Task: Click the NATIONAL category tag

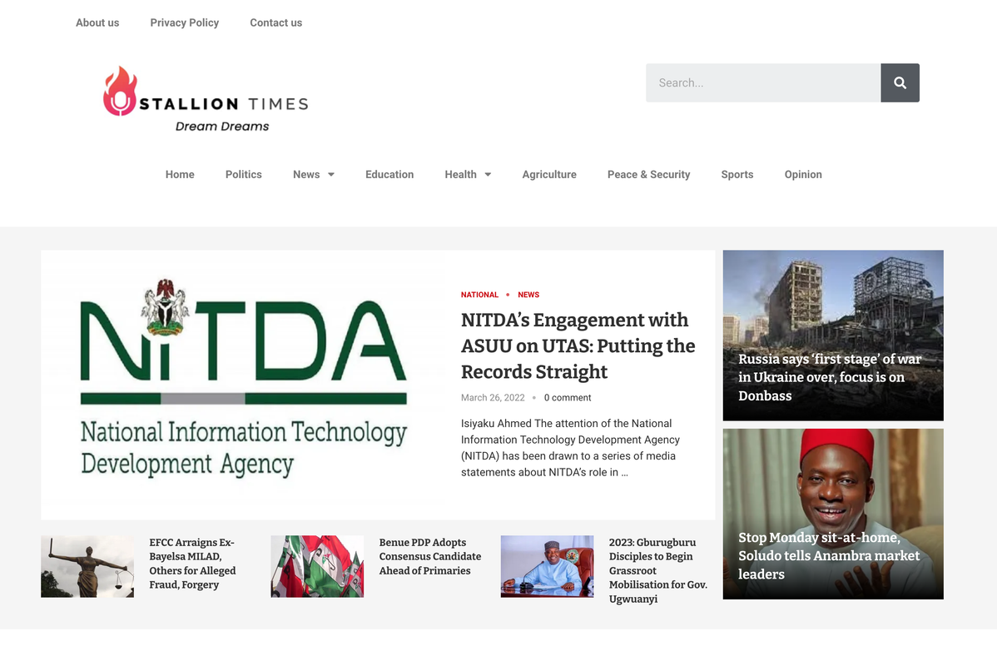Action: coord(479,295)
